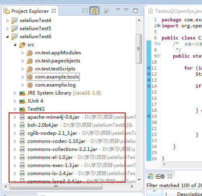The height and width of the screenshot is (196, 202).
Task: Click the focus on active task icon
Action: point(106,11)
